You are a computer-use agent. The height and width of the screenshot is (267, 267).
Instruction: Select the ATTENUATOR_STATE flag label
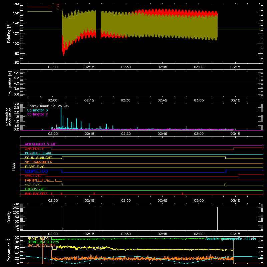[40, 144]
